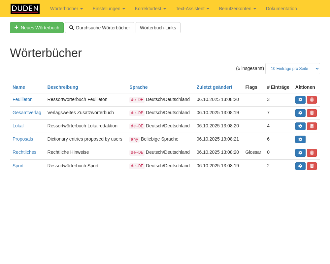Sort table by Zuletzt geändert column

click(x=214, y=87)
